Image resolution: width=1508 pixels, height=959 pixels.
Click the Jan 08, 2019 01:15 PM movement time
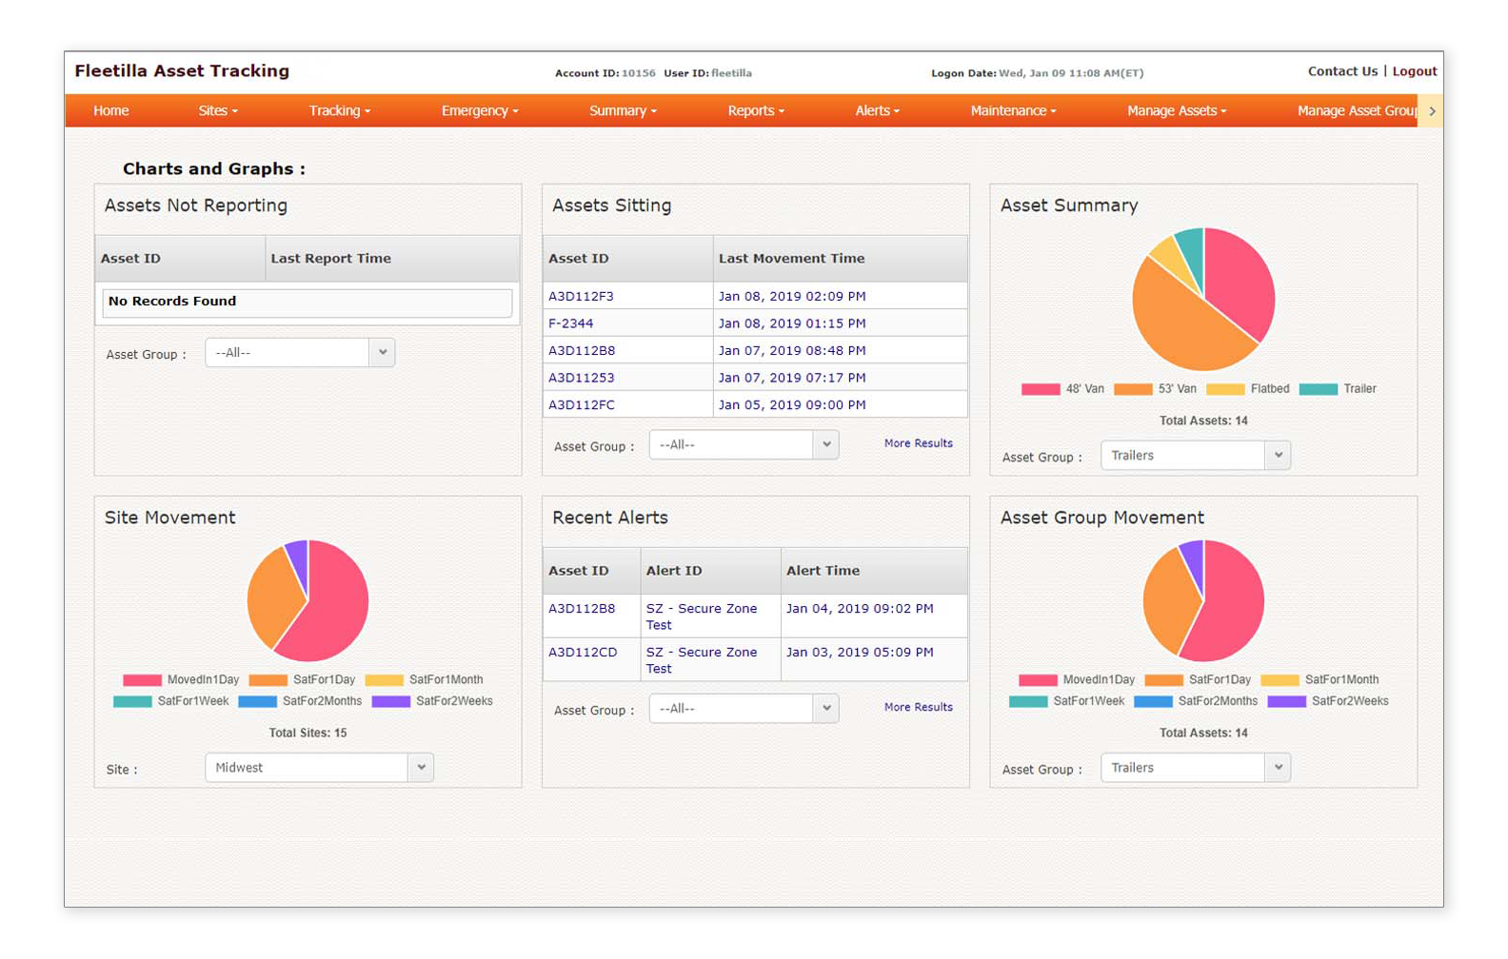792,323
